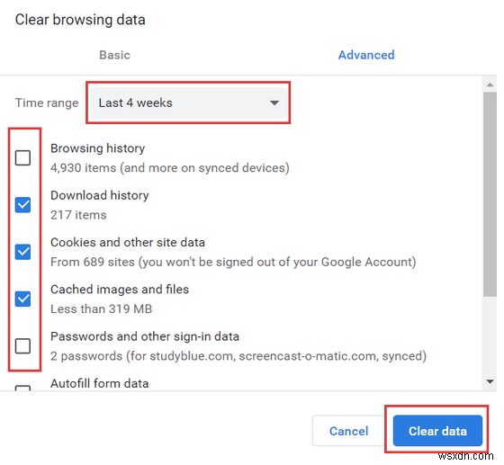Click 'Passwords and other sign-in data' label
Screen dimensions: 504x465
tap(145, 336)
